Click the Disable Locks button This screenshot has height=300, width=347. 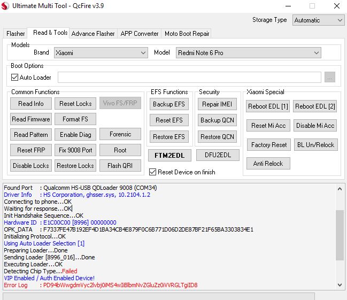click(31, 166)
